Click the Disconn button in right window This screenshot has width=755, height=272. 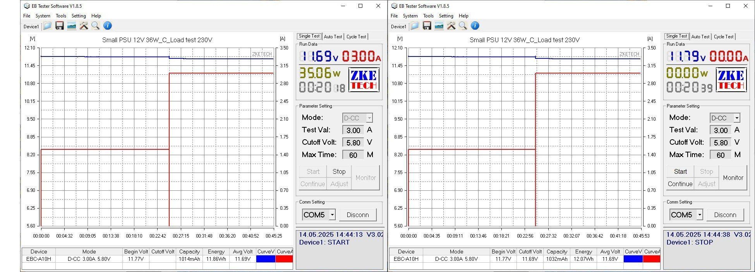[725, 215]
